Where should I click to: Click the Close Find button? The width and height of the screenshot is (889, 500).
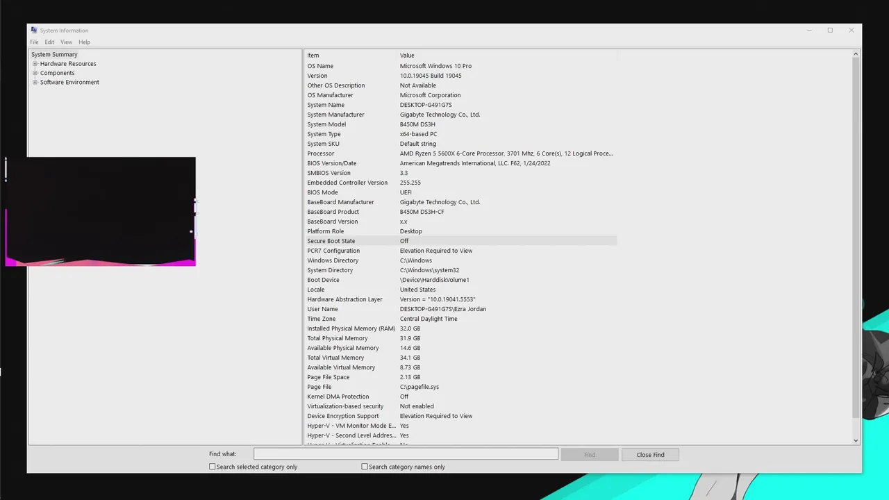[650, 455]
